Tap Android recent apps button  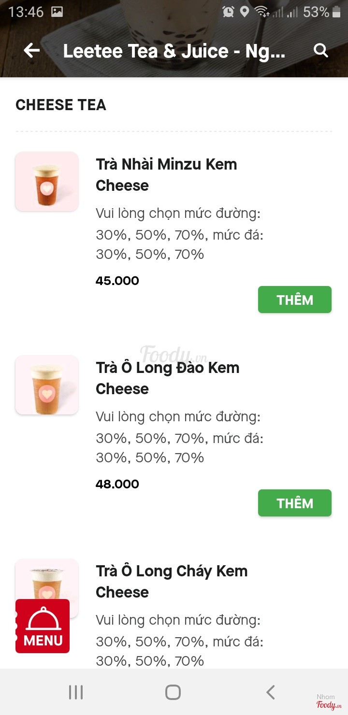pos(76,692)
